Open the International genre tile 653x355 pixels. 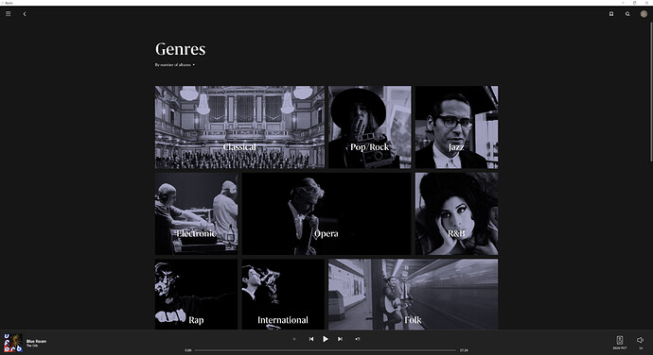tap(283, 295)
